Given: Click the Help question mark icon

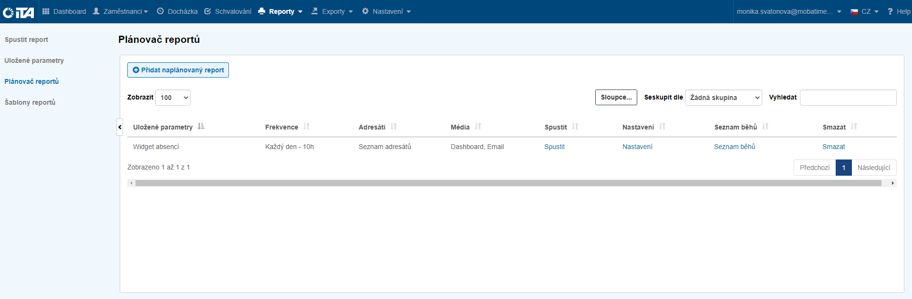Looking at the screenshot, I should click(x=890, y=11).
